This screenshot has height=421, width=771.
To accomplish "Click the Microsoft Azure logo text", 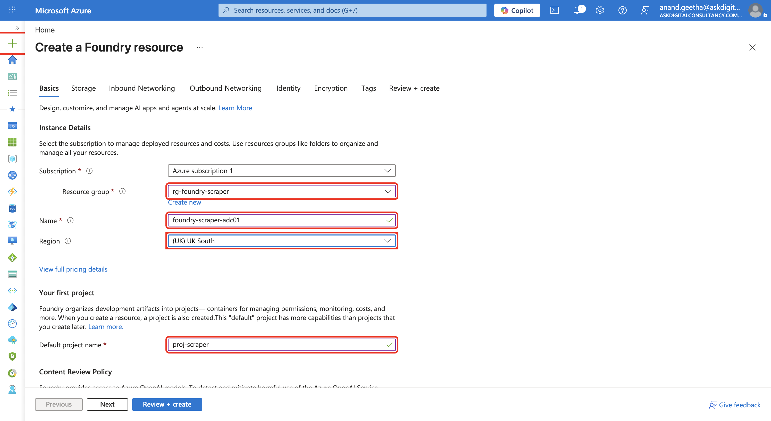I will [x=63, y=11].
